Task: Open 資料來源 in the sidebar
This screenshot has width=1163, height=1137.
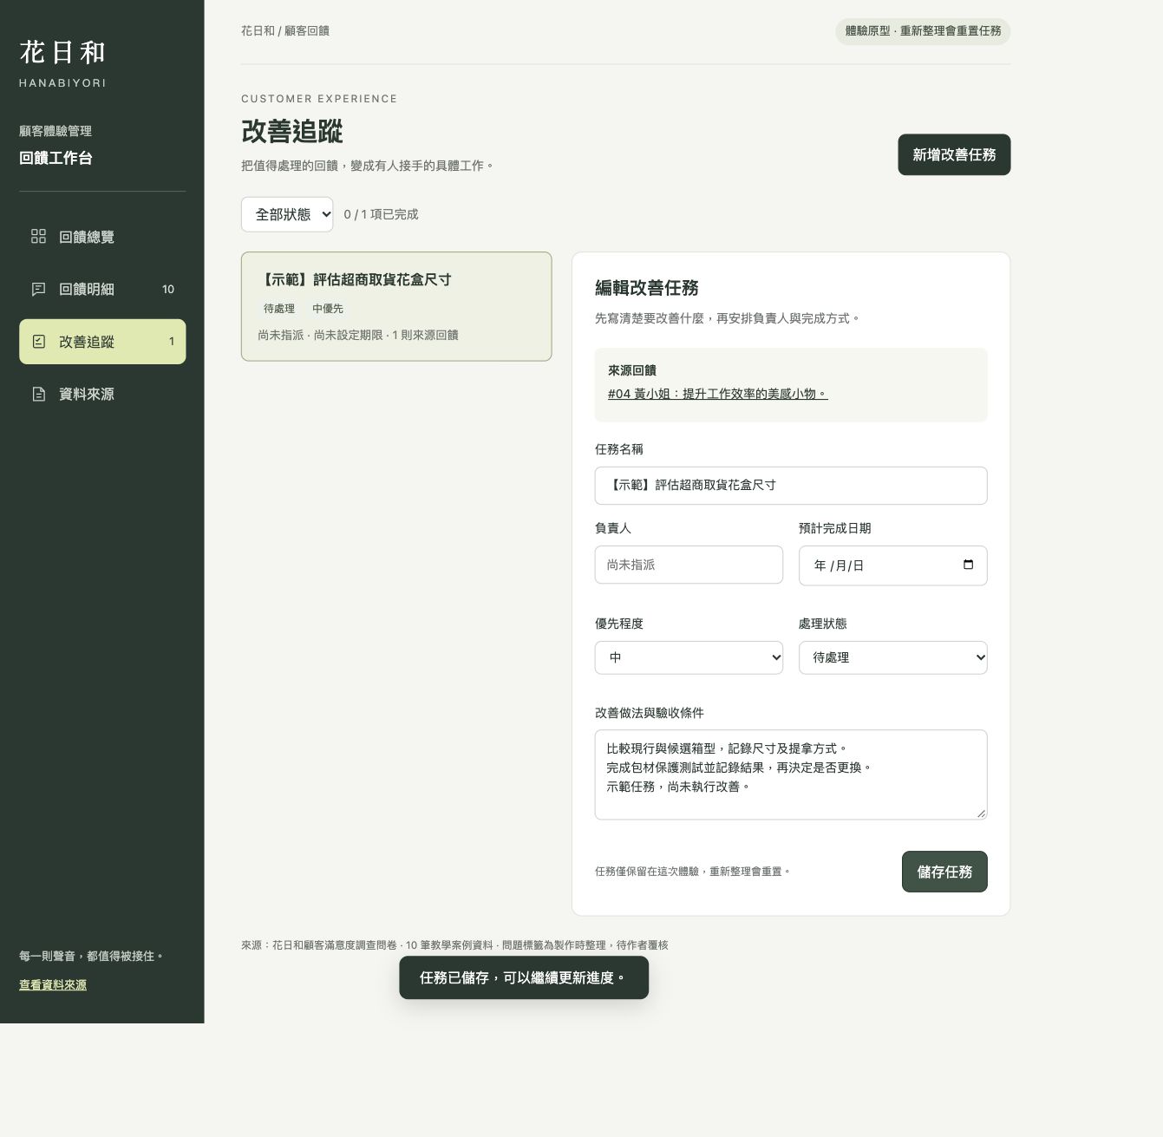Action: click(102, 394)
